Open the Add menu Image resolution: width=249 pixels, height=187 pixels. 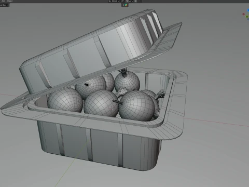(x=3, y=1)
